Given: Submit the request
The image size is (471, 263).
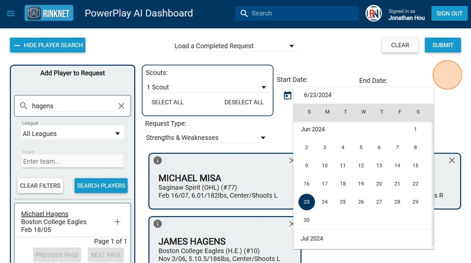Looking at the screenshot, I should (443, 45).
